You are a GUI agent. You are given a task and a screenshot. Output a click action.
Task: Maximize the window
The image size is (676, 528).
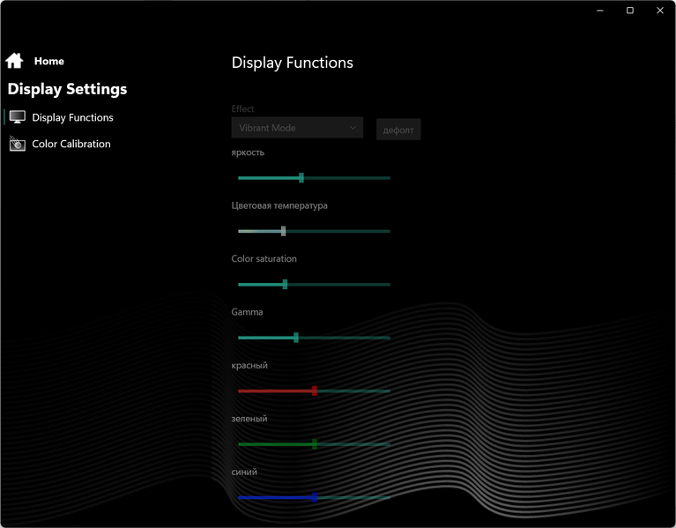pos(630,11)
